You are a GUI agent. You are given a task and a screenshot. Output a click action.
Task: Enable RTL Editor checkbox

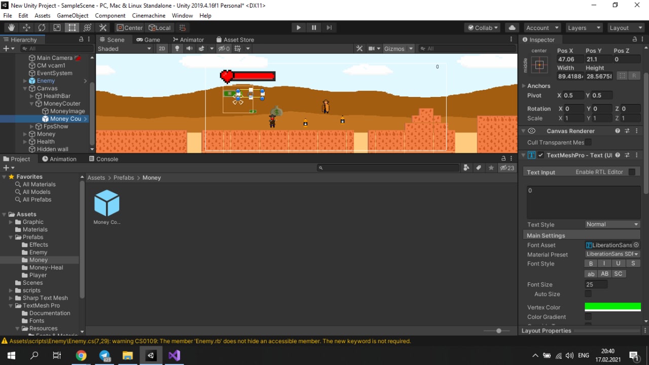[632, 172]
